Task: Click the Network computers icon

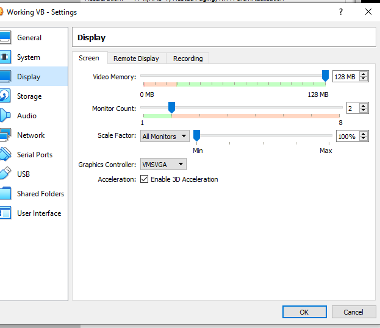Action: (5, 135)
